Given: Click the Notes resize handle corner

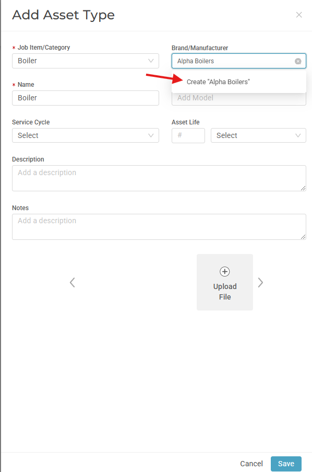Looking at the screenshot, I should click(303, 237).
